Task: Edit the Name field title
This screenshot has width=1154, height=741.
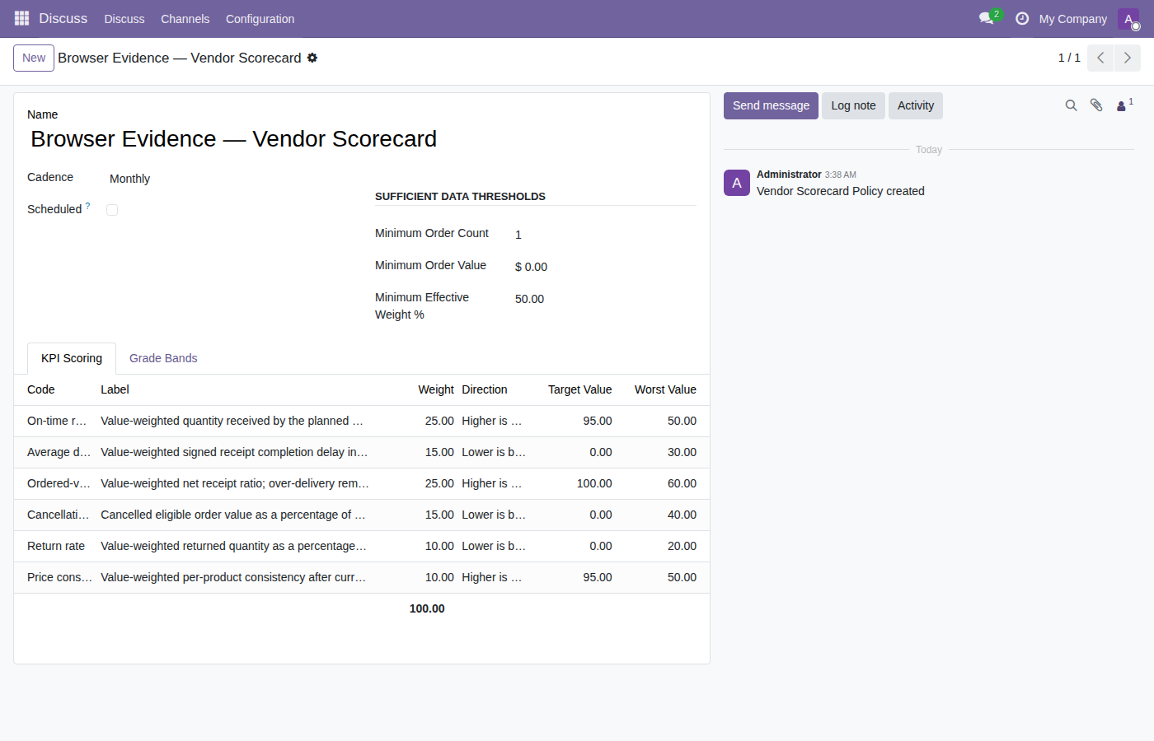Action: 362,139
